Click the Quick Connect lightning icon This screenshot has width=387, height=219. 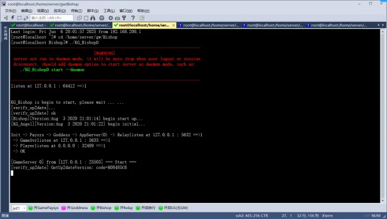(x=13, y=18)
